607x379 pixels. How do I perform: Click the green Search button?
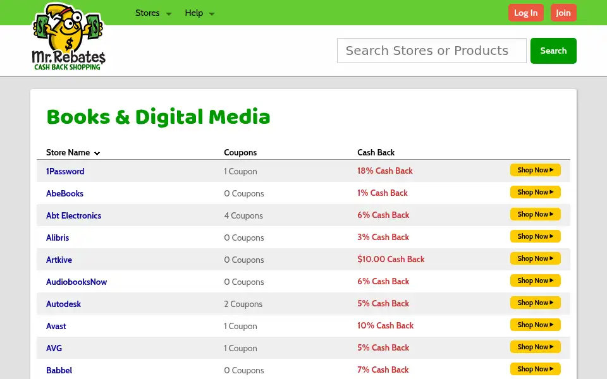coord(553,51)
